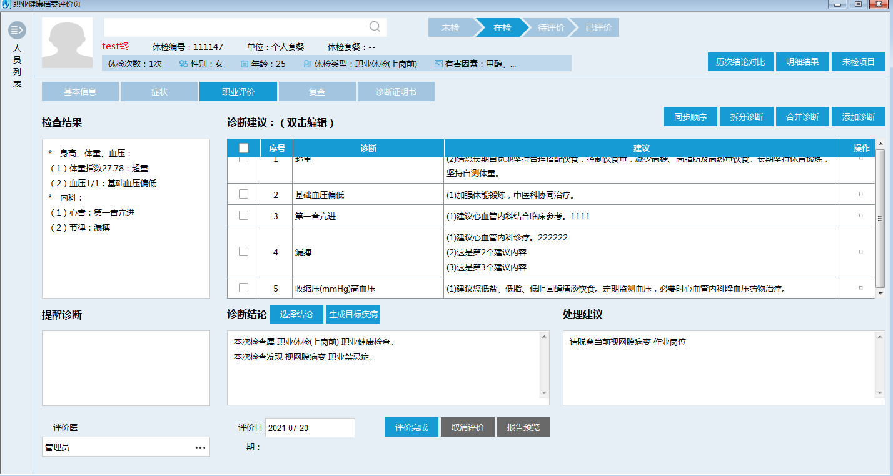
Task: Click the 年龄 age icon
Action: click(245, 64)
